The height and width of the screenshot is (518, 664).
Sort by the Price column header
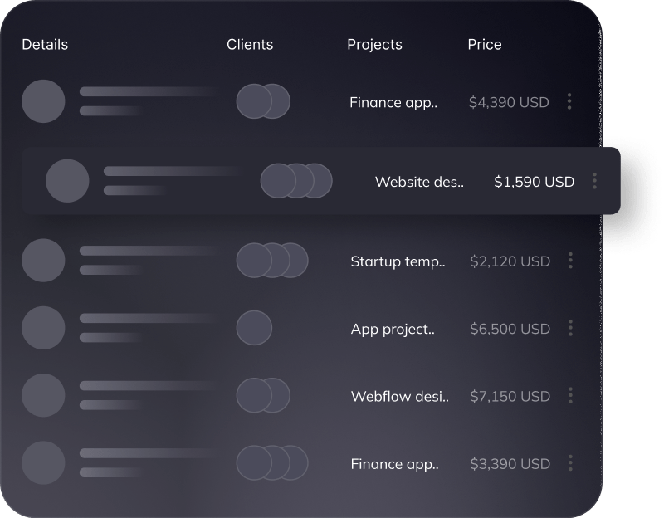coord(485,44)
